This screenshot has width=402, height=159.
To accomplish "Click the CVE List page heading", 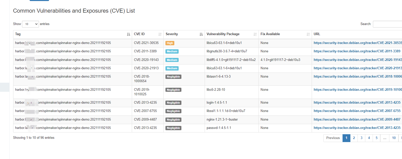I will [74, 11].
